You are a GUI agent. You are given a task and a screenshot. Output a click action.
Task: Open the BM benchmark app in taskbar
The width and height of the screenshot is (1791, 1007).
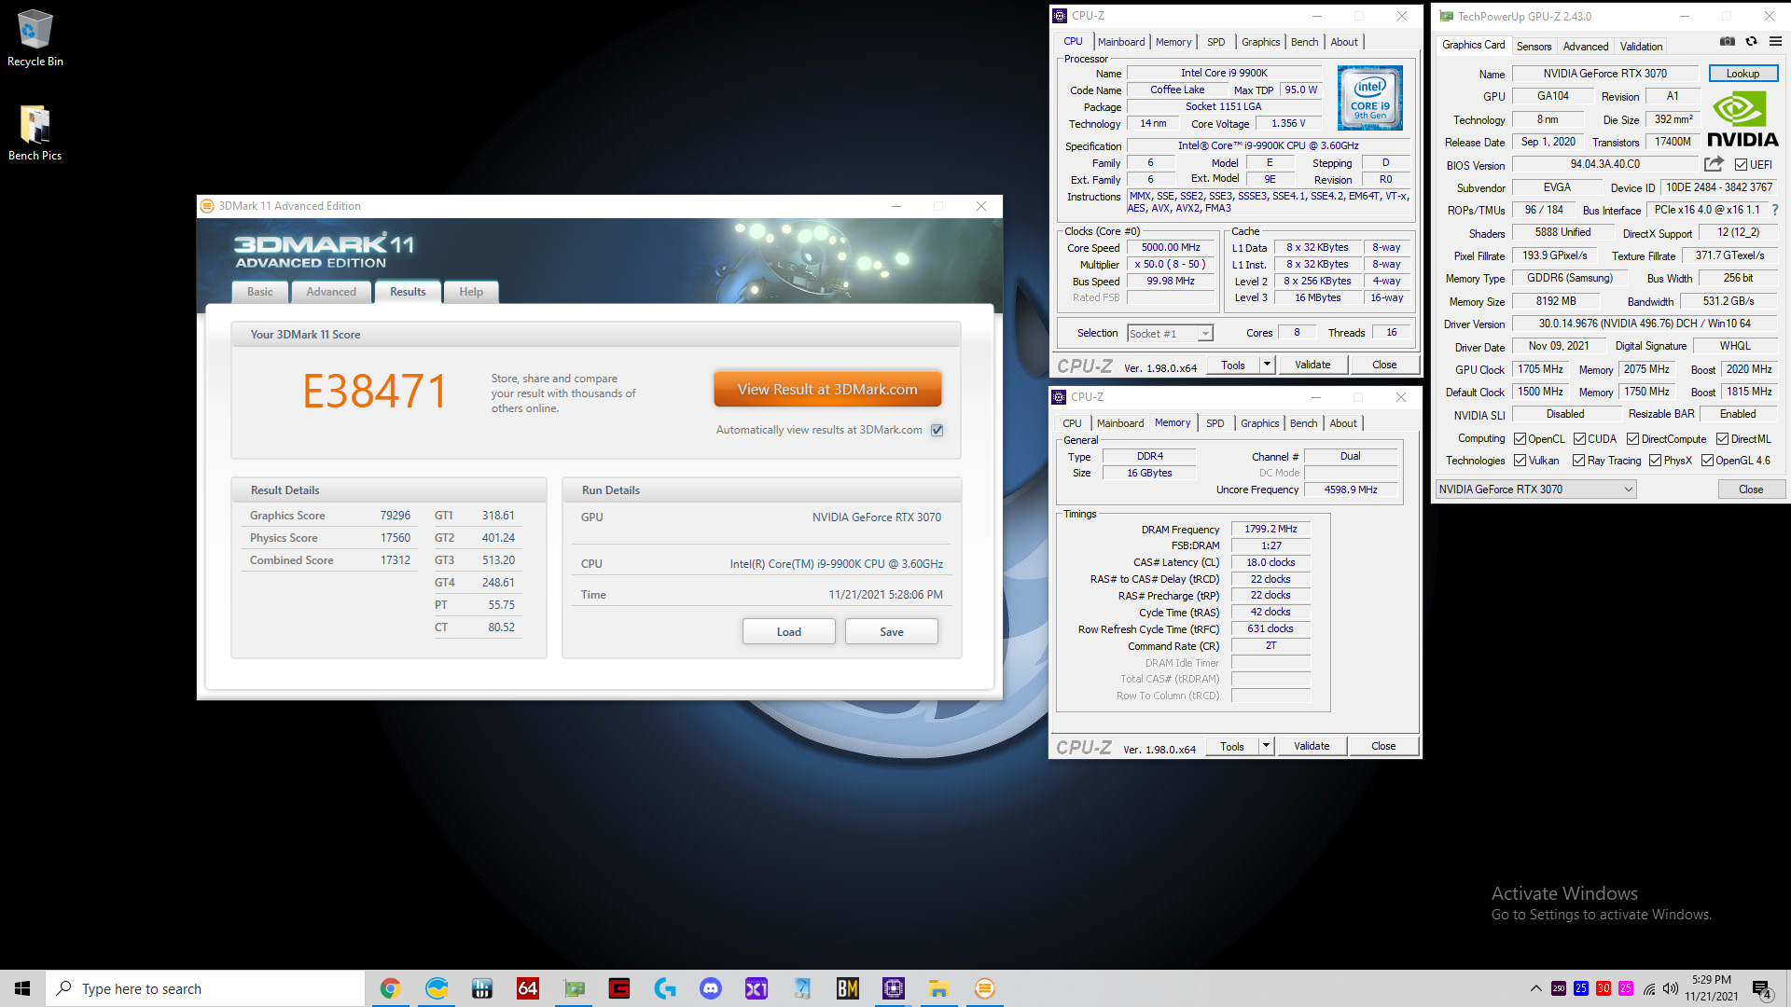click(847, 988)
